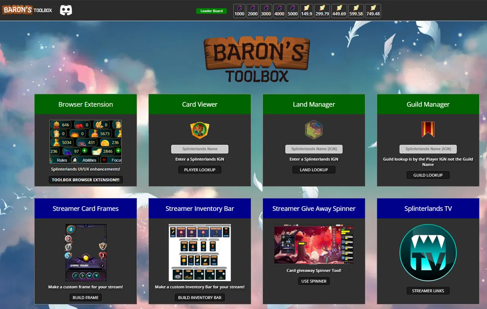Click the Land Manager hexagon map icon

pos(314,130)
